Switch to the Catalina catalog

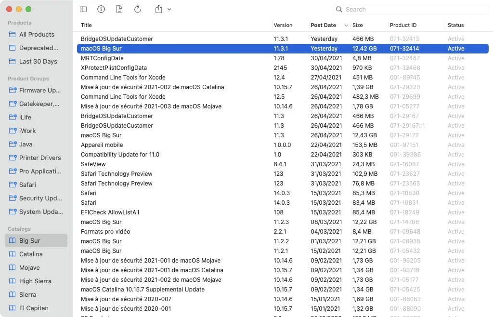click(x=31, y=254)
